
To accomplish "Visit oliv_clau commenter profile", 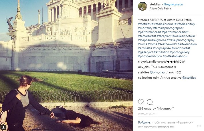I will 144,67.
